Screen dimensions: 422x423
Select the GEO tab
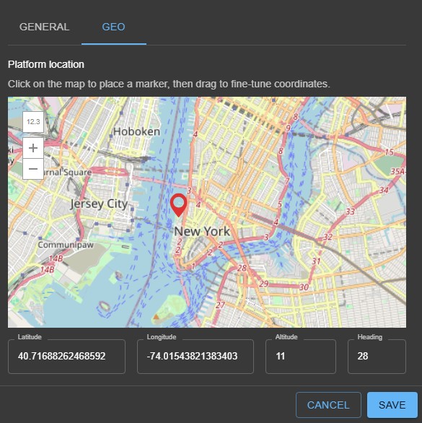113,27
